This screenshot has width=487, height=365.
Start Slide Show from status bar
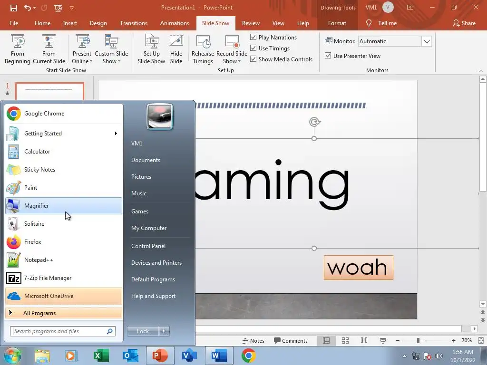click(x=383, y=341)
